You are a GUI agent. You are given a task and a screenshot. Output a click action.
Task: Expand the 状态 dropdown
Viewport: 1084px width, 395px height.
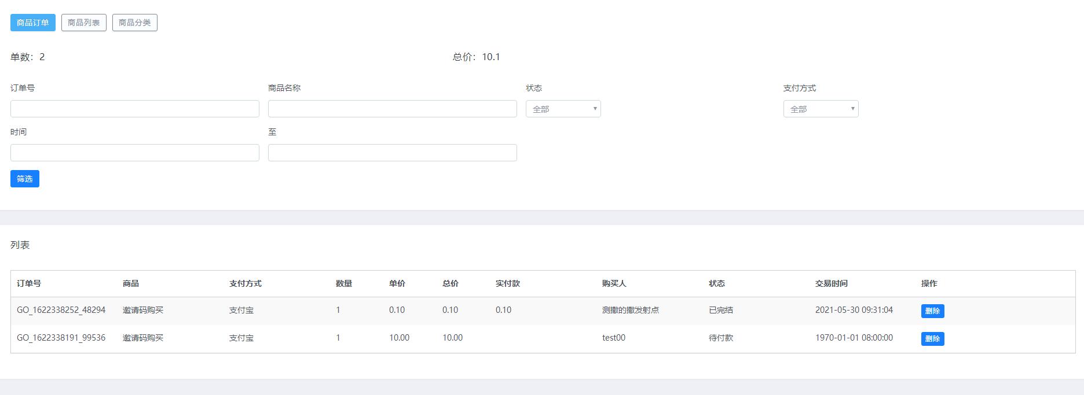(563, 109)
